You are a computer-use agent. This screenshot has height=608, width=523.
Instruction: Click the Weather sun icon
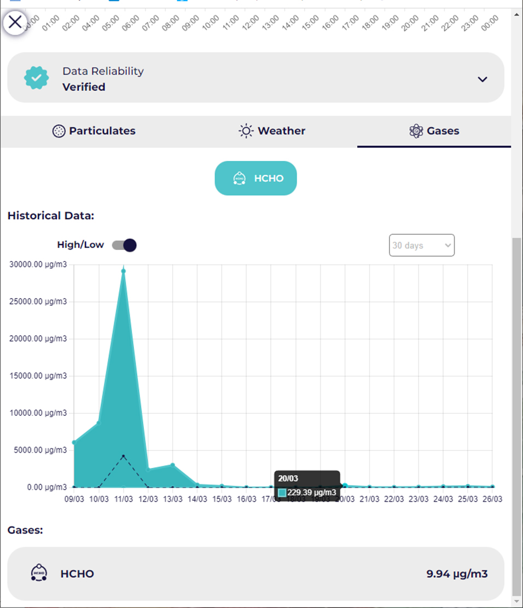coord(246,131)
